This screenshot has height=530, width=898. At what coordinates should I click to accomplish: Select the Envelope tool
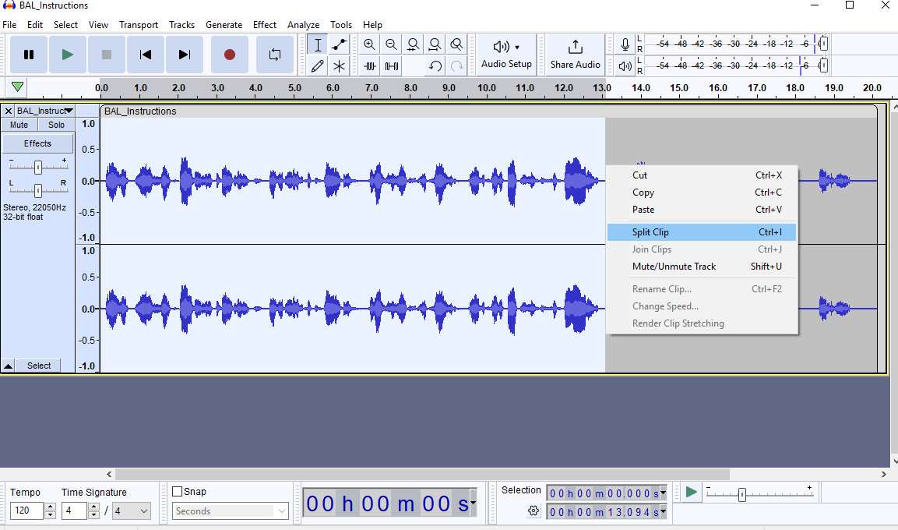[x=339, y=44]
